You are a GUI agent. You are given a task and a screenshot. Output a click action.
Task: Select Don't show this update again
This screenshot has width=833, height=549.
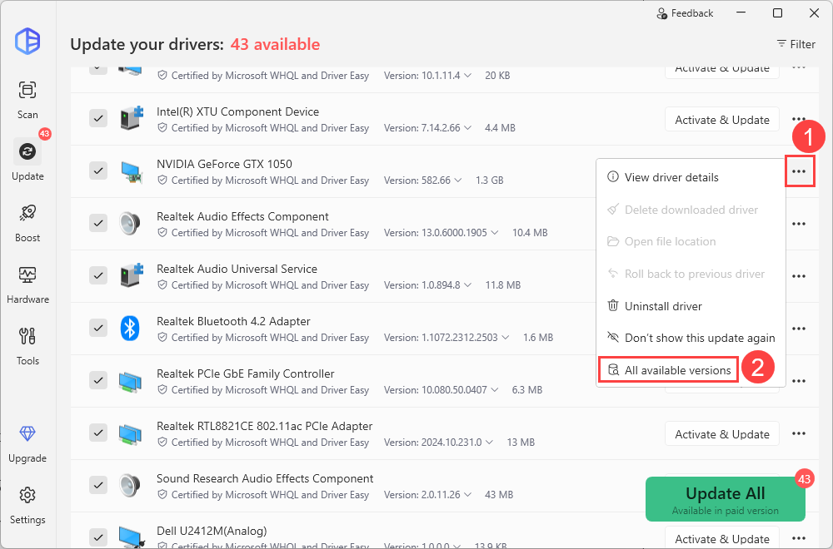(691, 338)
